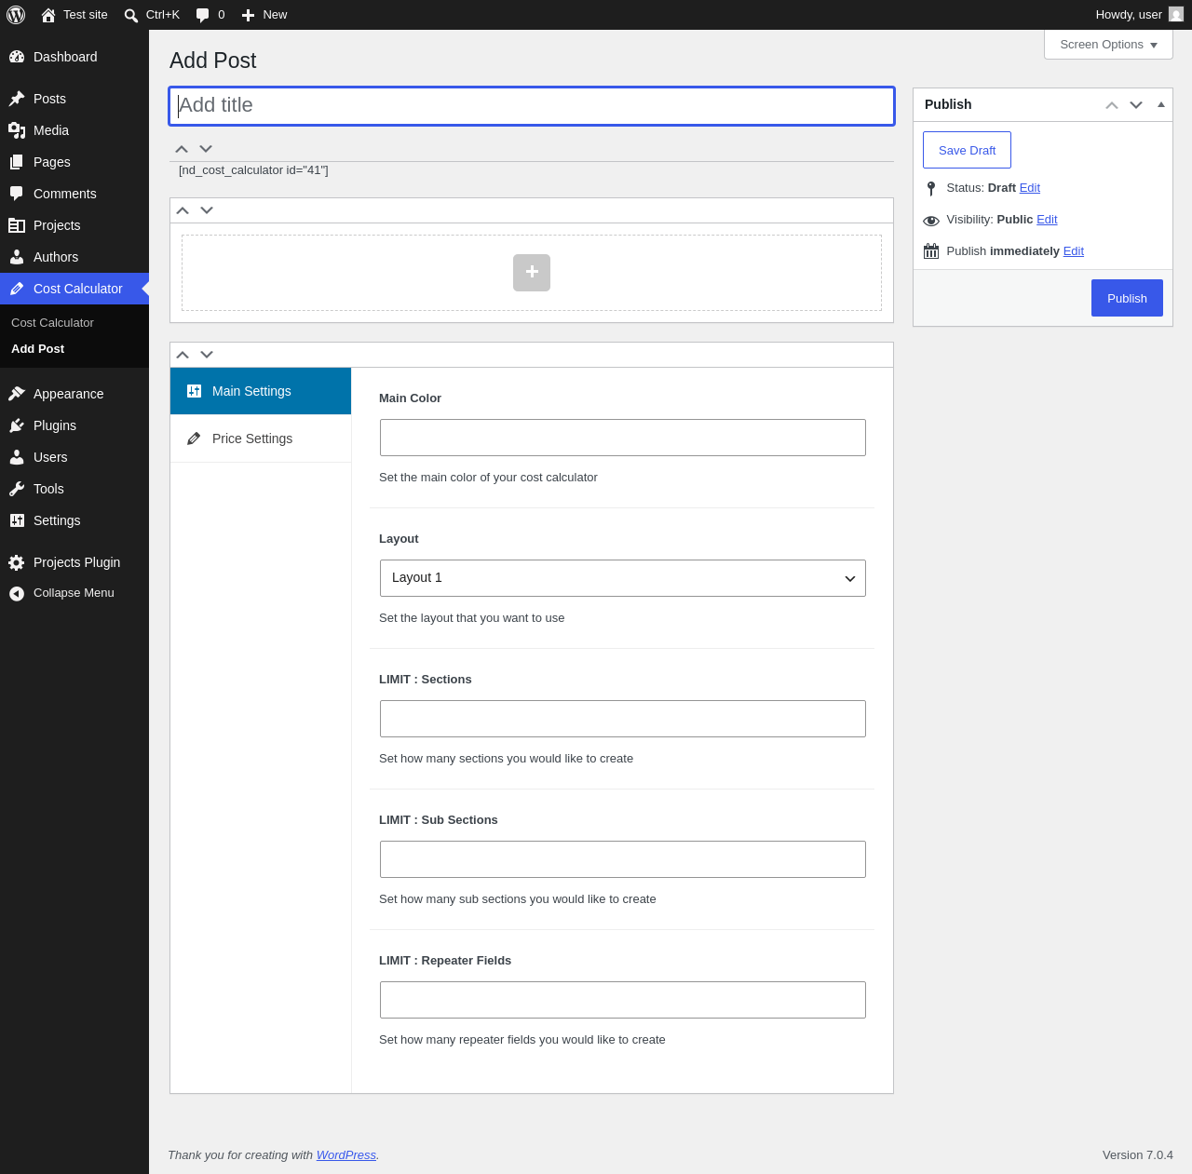The image size is (1192, 1174).
Task: Click the Authors person icon
Action: pos(17,257)
